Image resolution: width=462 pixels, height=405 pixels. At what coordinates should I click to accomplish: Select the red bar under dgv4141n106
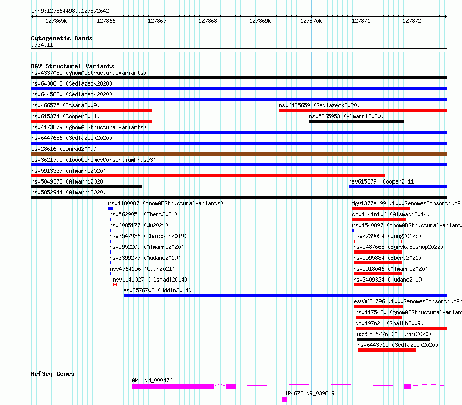click(x=379, y=219)
